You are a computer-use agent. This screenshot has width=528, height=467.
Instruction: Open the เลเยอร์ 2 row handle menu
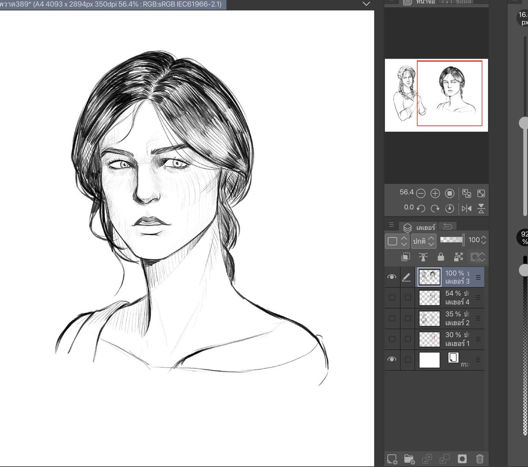click(478, 318)
